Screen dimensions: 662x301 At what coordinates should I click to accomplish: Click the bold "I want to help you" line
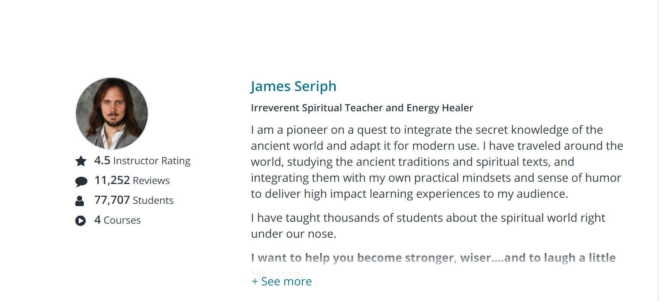[433, 258]
